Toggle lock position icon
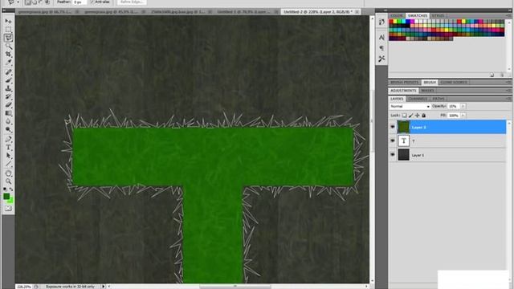This screenshot has width=514, height=289. click(x=418, y=116)
